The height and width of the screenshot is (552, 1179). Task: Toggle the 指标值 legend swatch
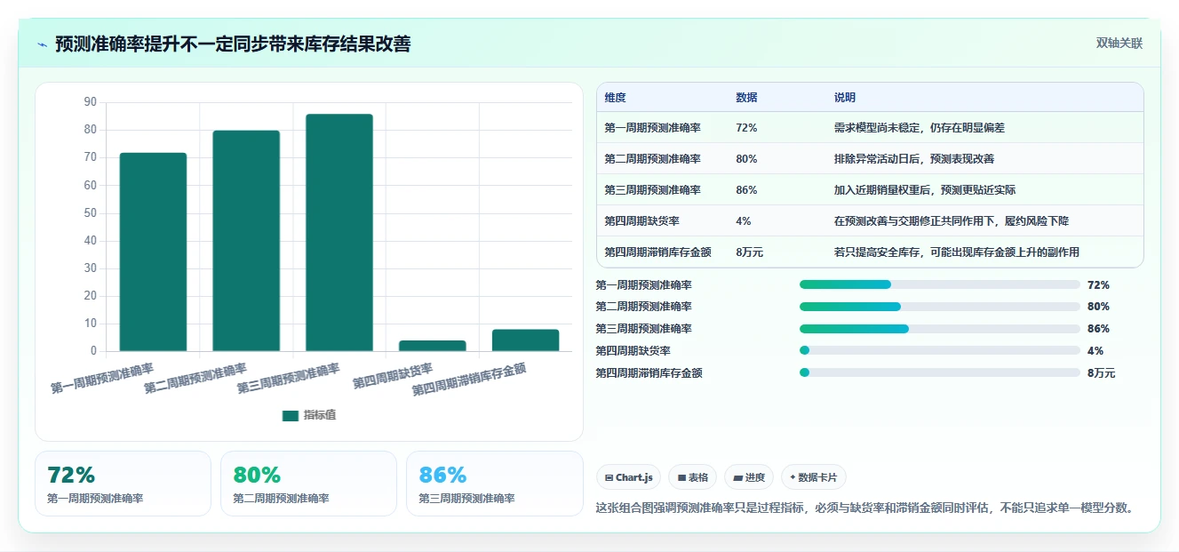(x=291, y=415)
